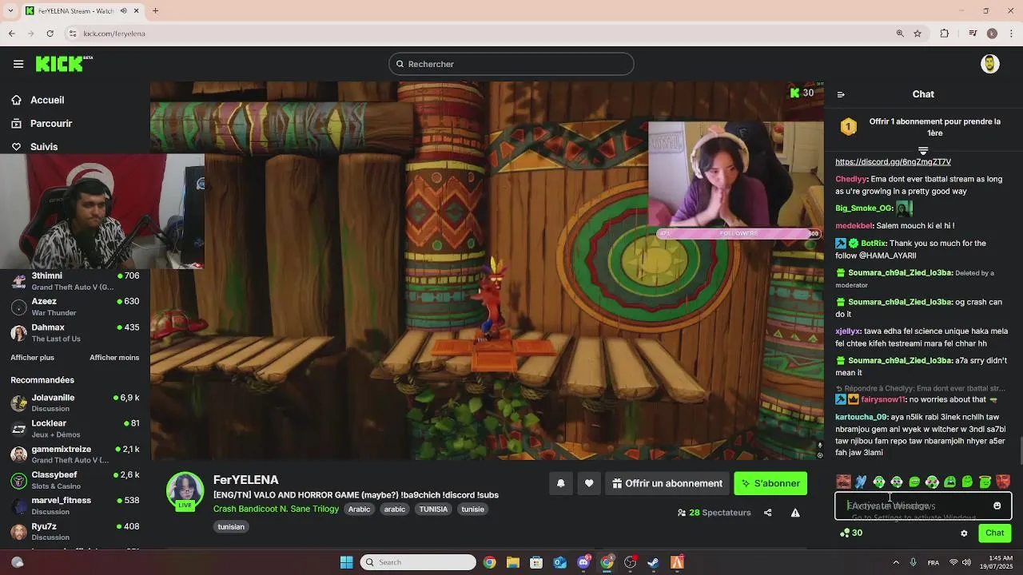Open Dahmax channel in sidebar
The width and height of the screenshot is (1023, 575).
75,332
